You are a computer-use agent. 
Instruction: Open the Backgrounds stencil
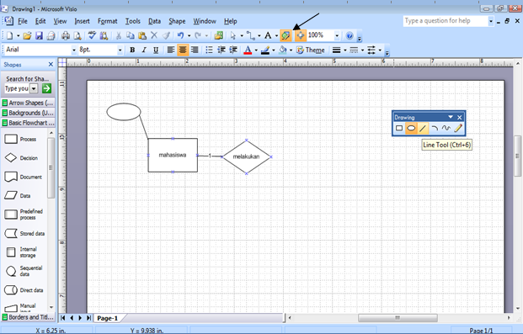[28, 113]
